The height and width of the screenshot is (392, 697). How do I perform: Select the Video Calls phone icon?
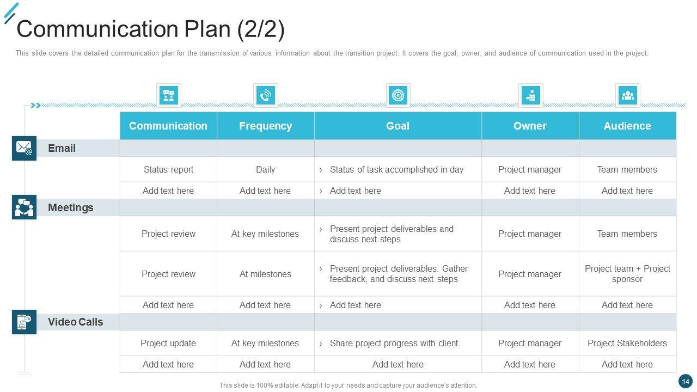(24, 322)
